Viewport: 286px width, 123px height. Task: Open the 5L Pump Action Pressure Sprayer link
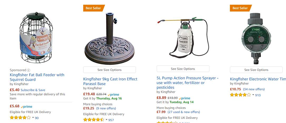187,83
